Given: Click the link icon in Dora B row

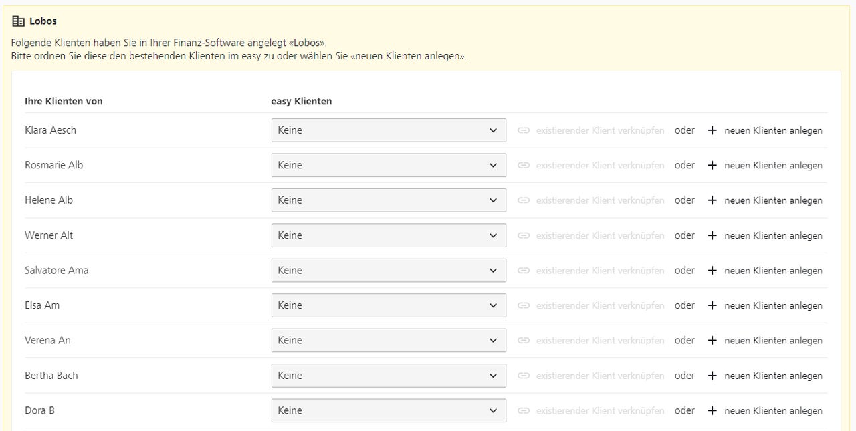Looking at the screenshot, I should 524,410.
